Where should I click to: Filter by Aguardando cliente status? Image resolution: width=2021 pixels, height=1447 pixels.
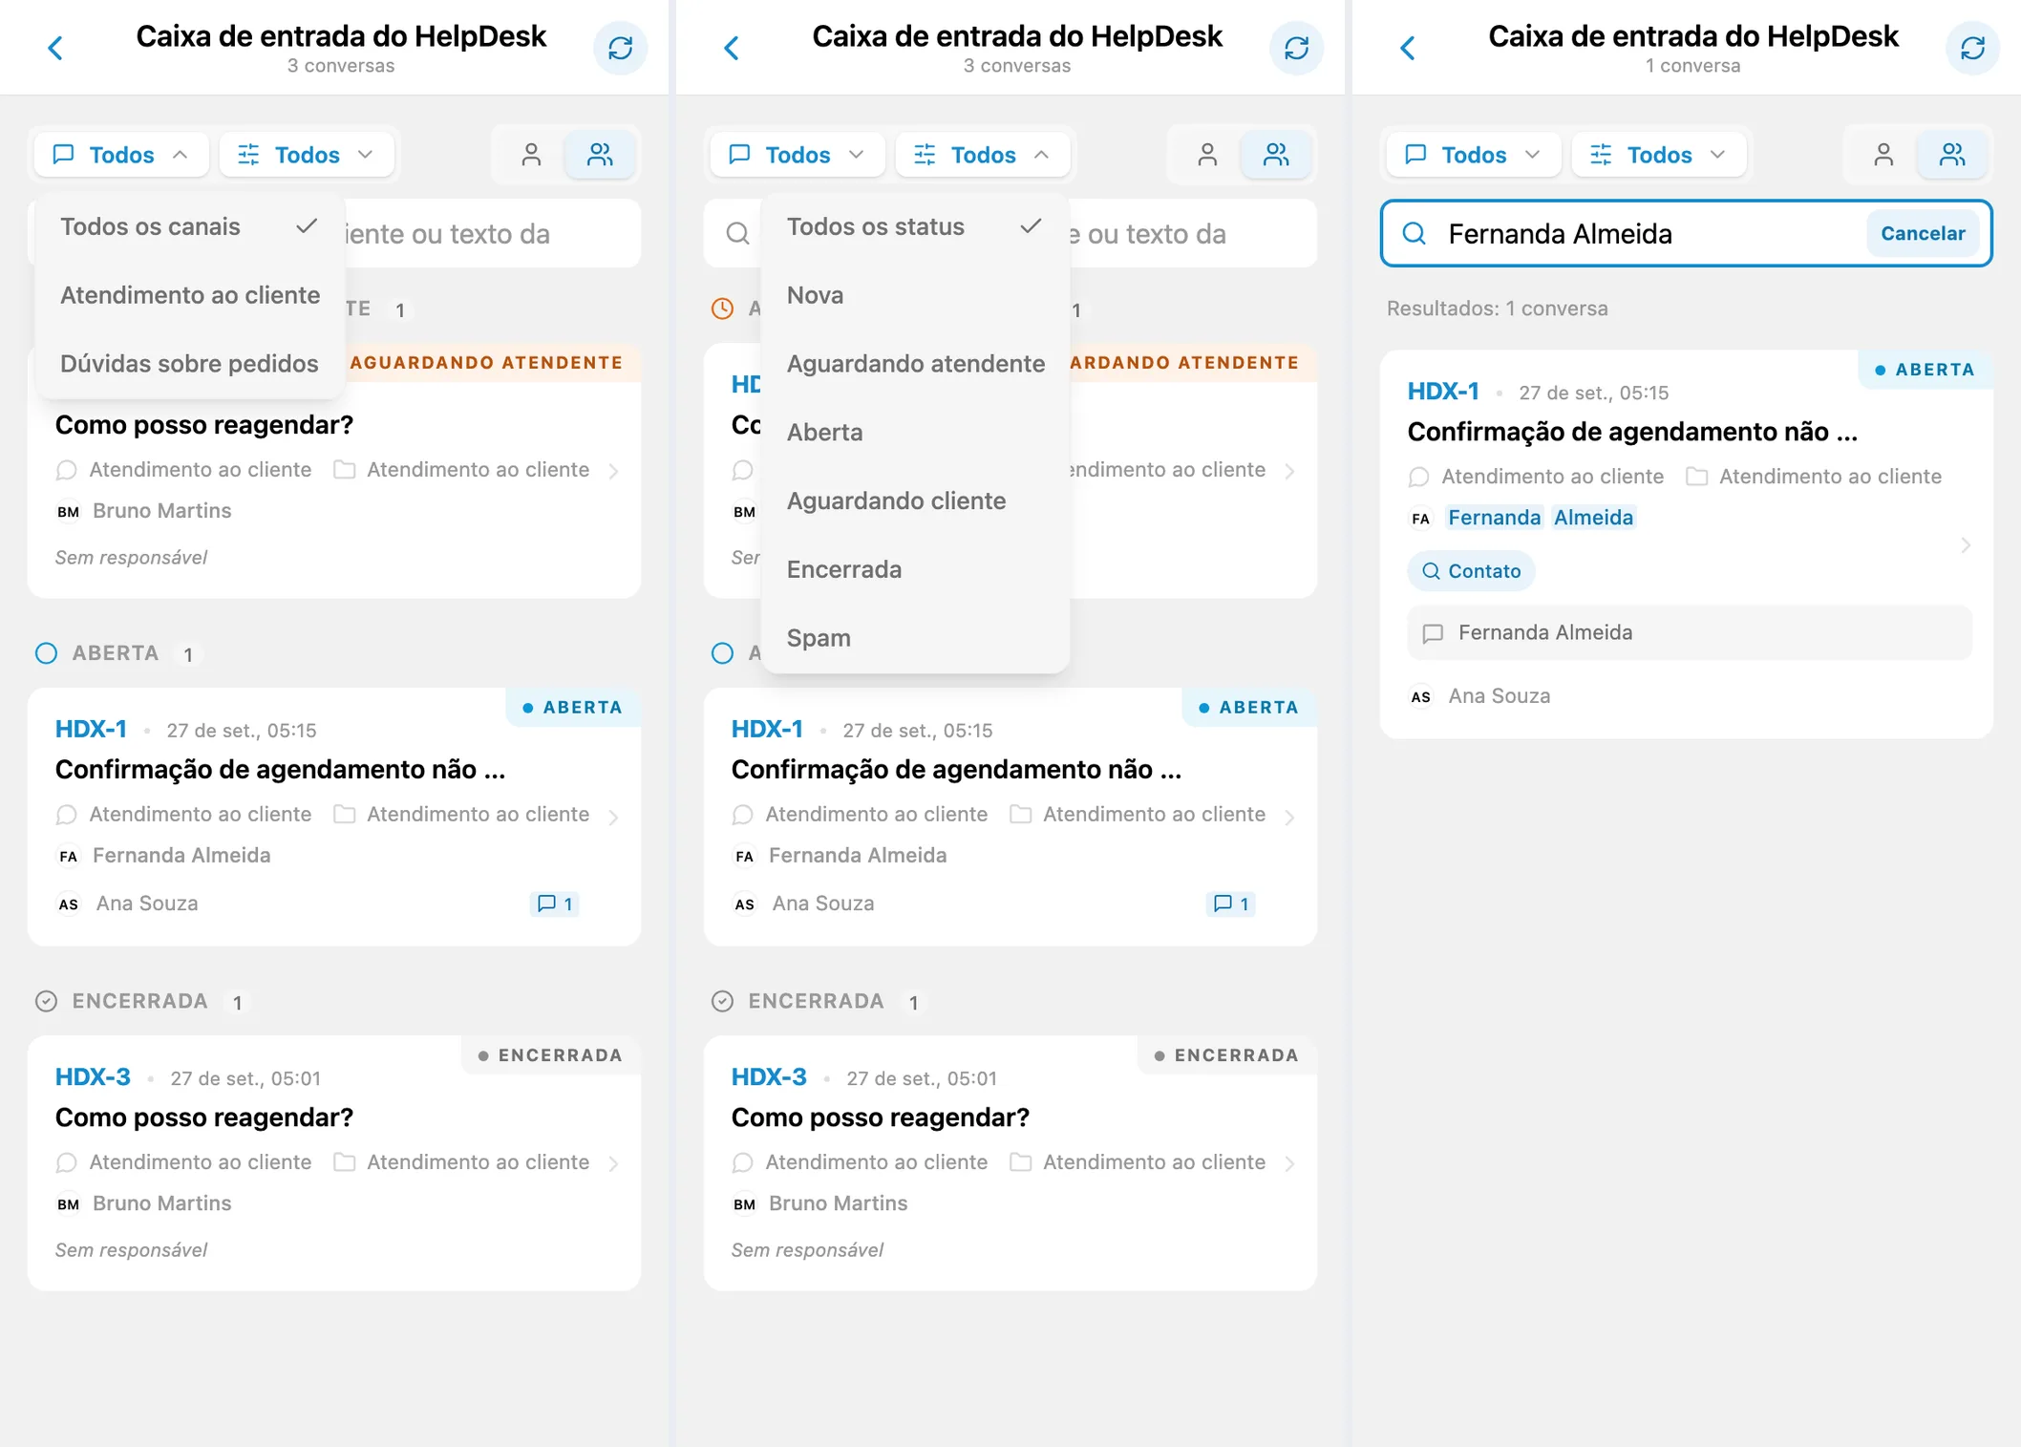tap(915, 501)
